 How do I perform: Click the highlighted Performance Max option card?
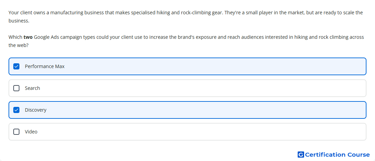(187, 66)
